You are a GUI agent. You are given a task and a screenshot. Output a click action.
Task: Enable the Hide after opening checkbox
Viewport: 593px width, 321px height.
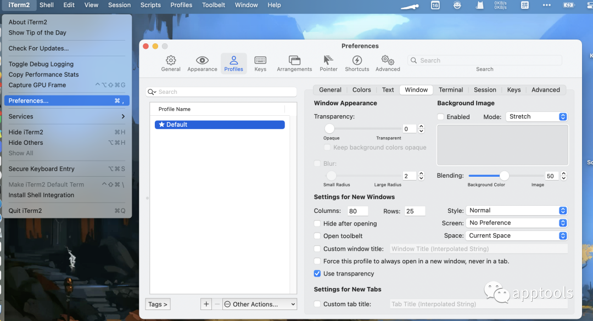pos(317,224)
